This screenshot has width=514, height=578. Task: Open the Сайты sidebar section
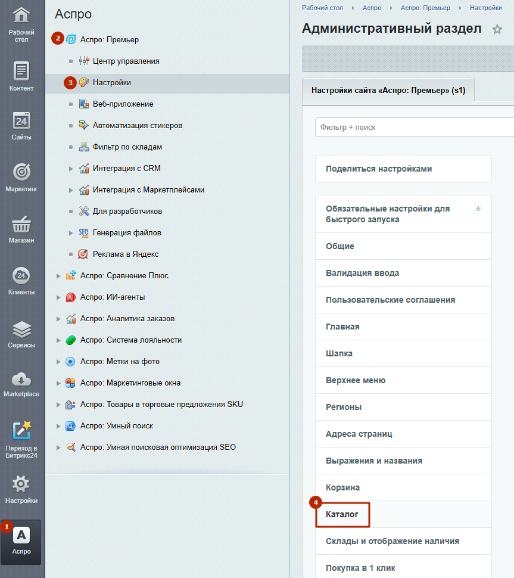click(x=21, y=126)
